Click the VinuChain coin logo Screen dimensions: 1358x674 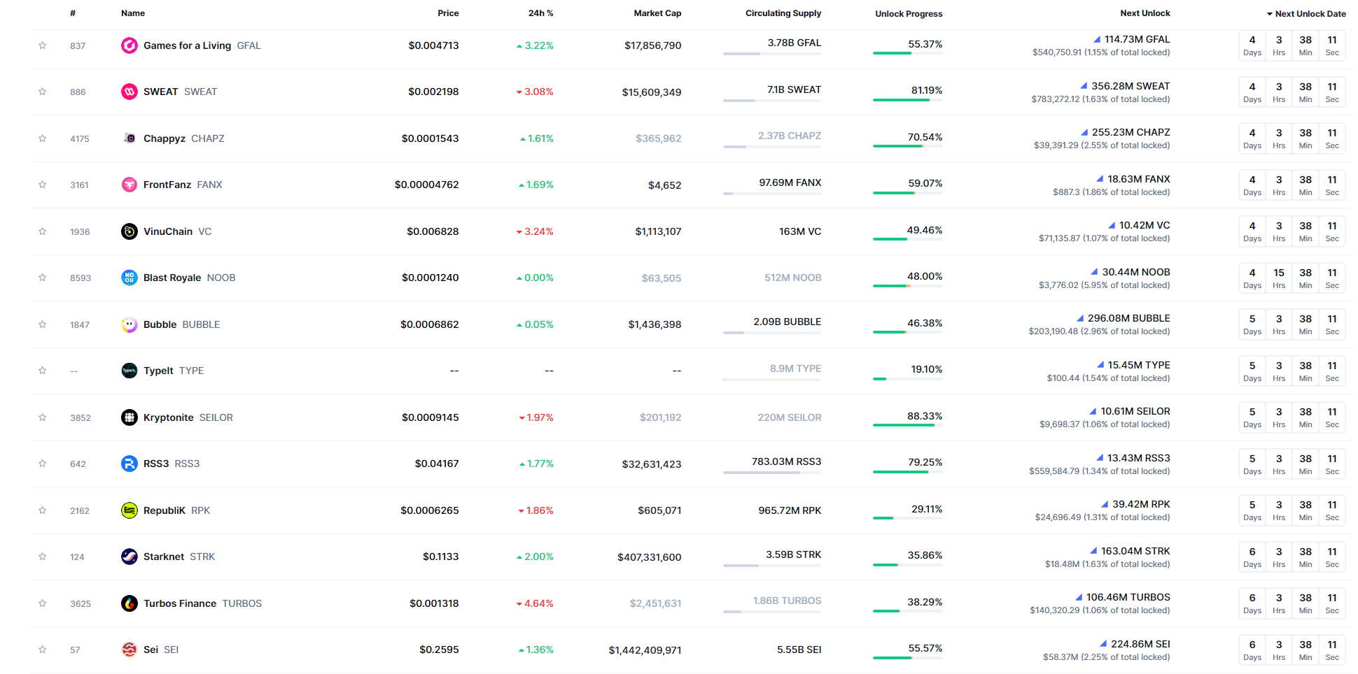click(x=129, y=231)
